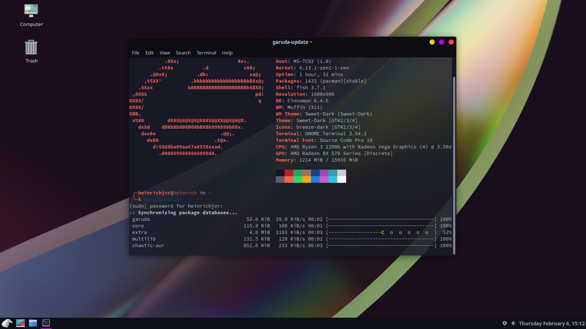
Task: Open the Terminal menu
Action: [x=206, y=53]
